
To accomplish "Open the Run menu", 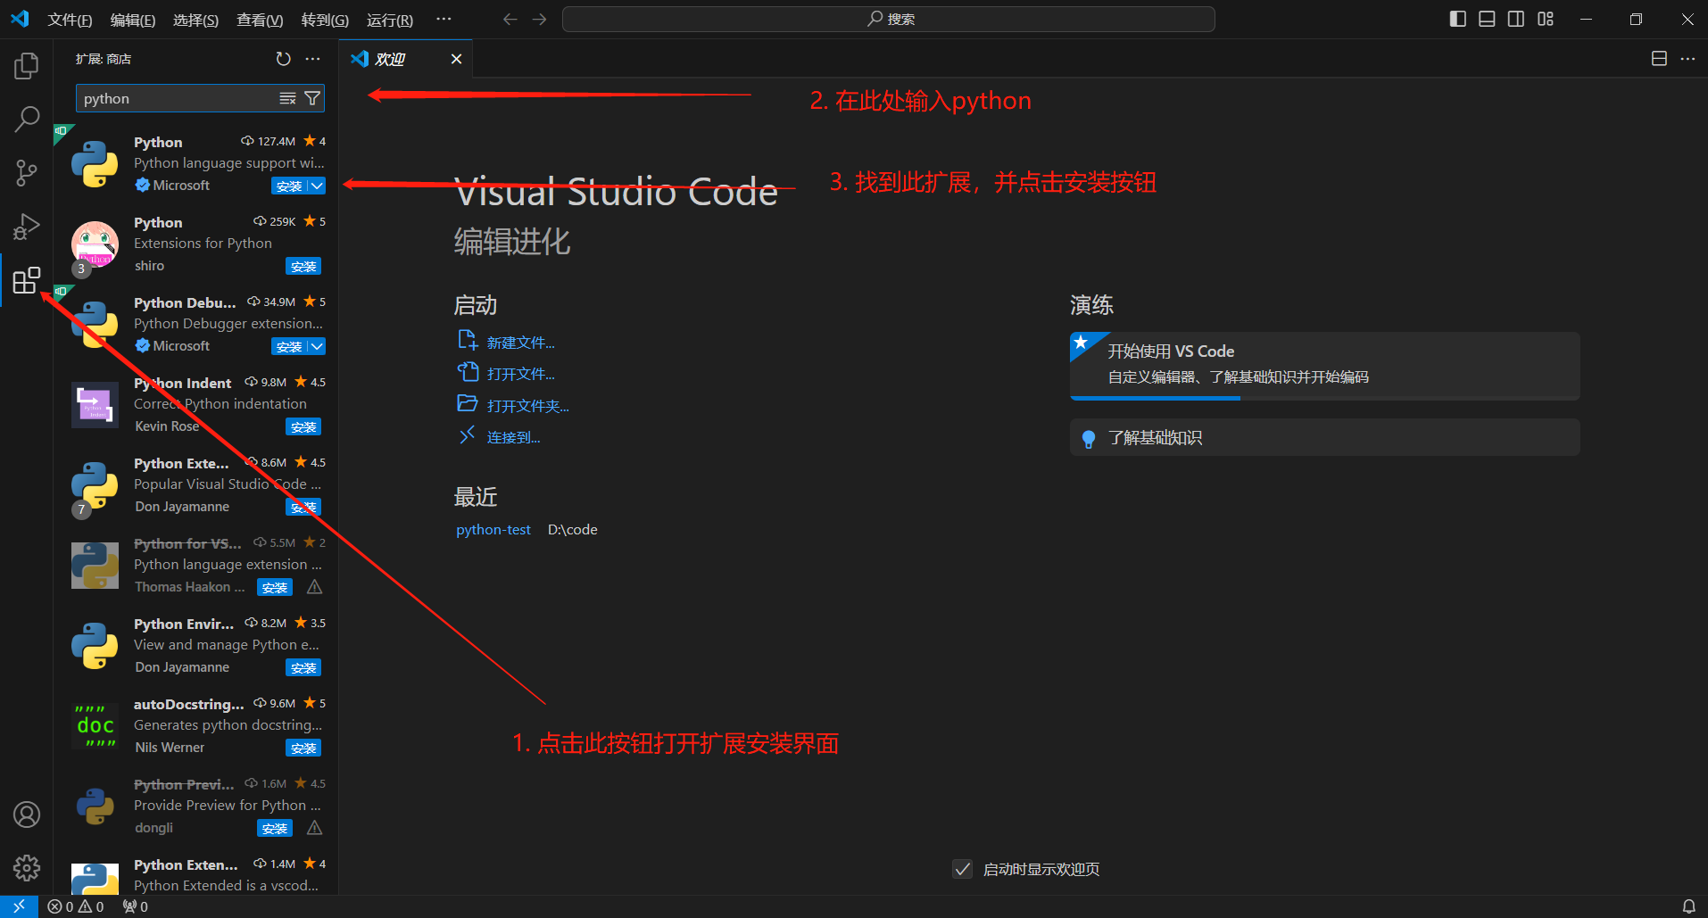I will [x=390, y=20].
